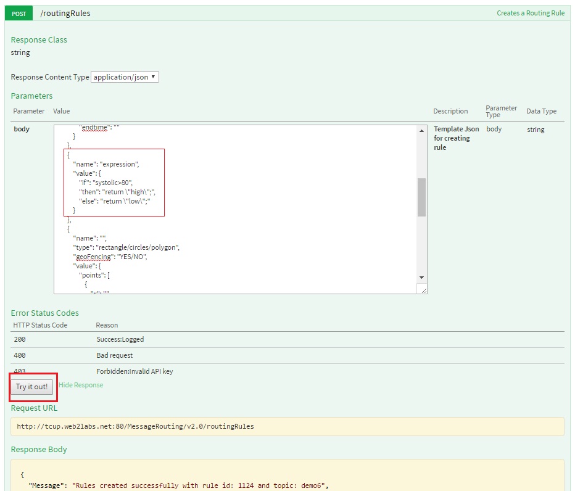The height and width of the screenshot is (491, 575).
Task: Click the "then": return high line
Action: click(x=117, y=192)
